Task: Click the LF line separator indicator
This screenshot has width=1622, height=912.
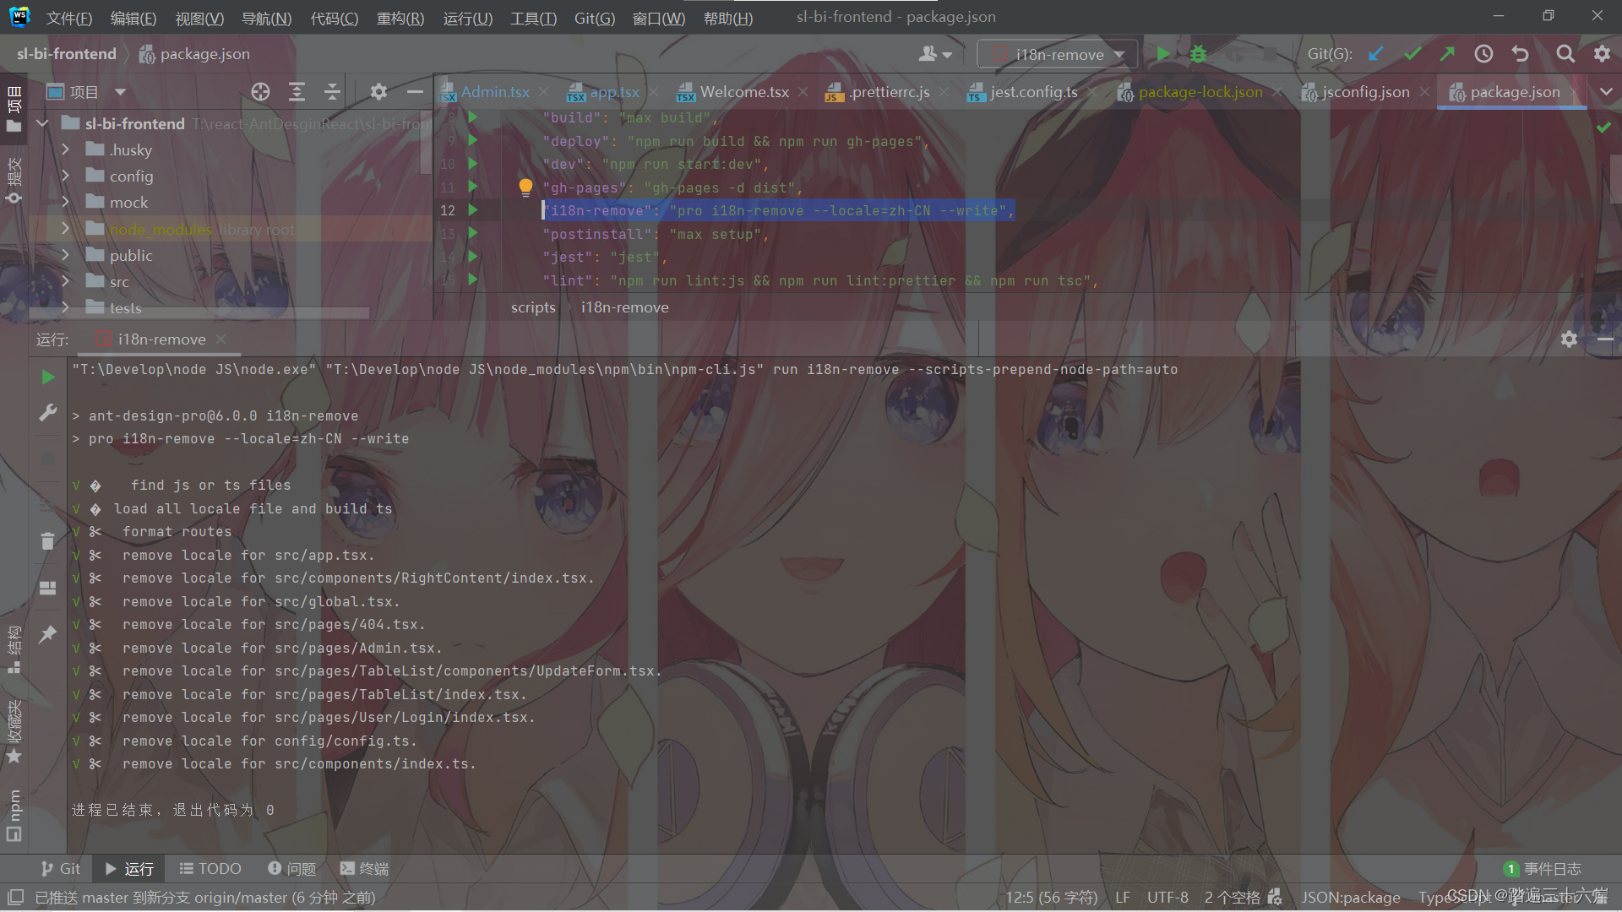Action: click(1123, 898)
